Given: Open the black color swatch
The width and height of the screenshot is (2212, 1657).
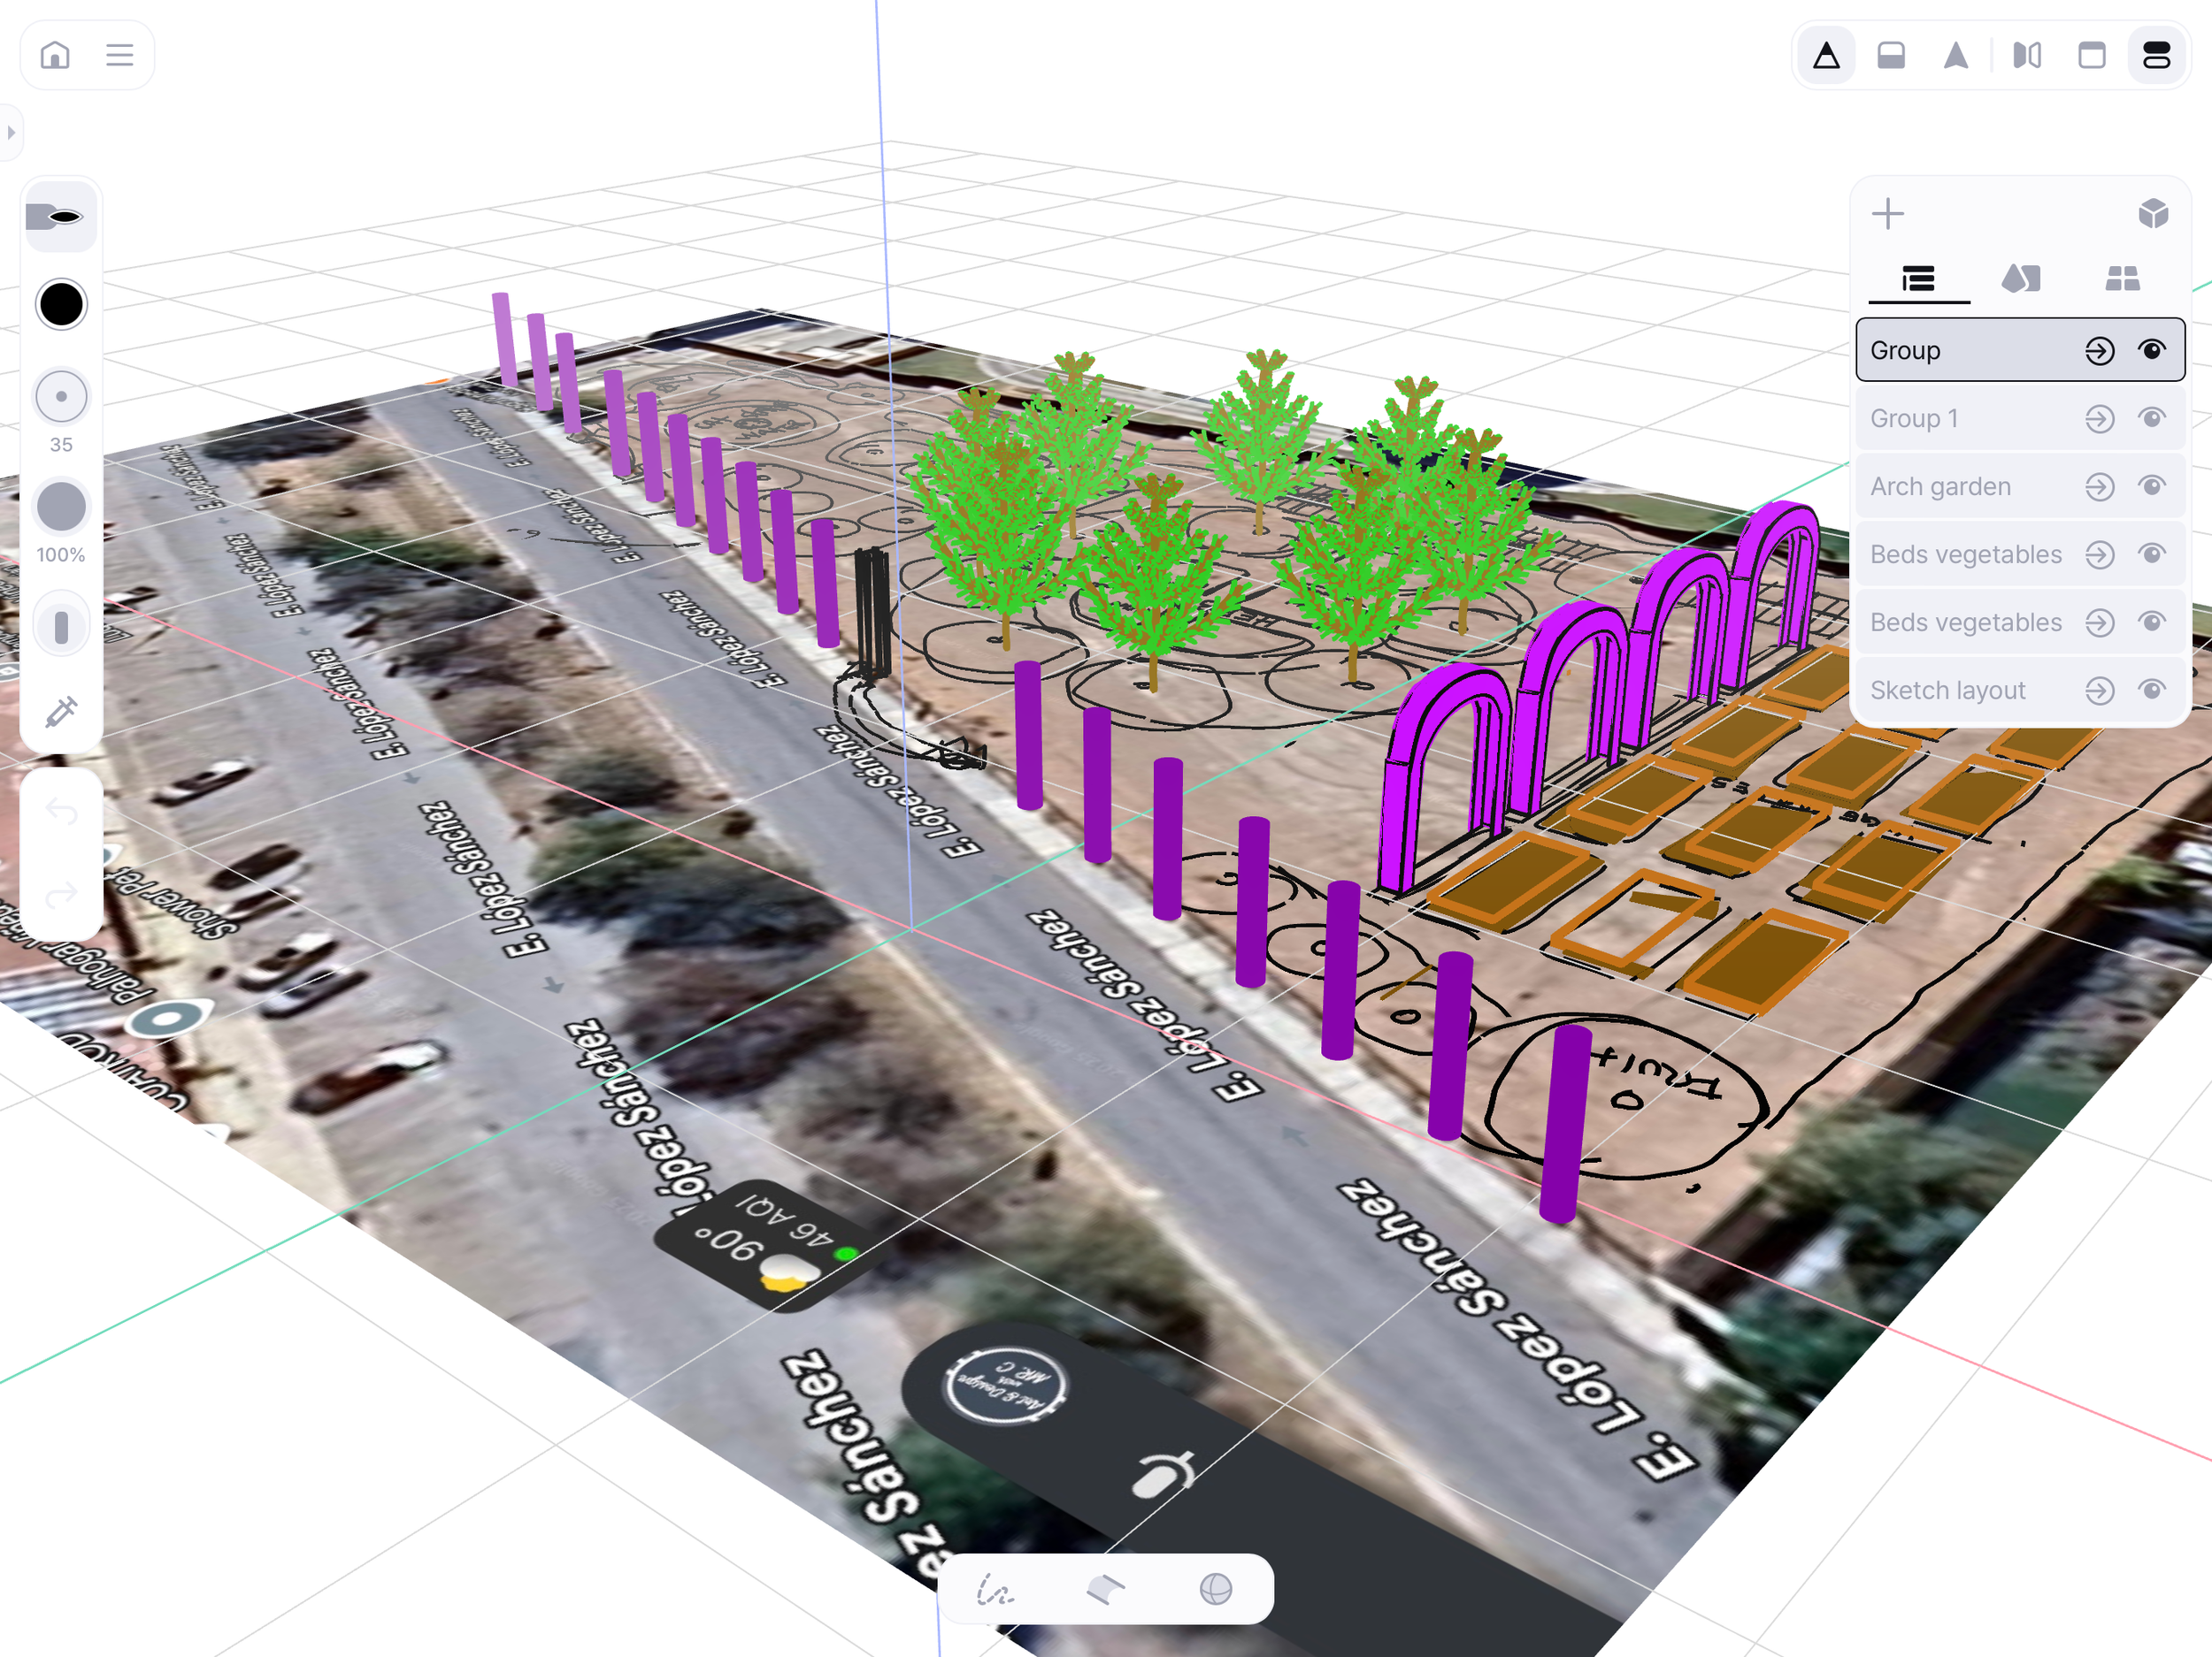Looking at the screenshot, I should point(61,304).
